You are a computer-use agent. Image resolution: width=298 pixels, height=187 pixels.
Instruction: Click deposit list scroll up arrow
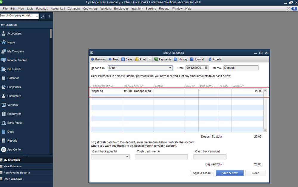point(265,90)
